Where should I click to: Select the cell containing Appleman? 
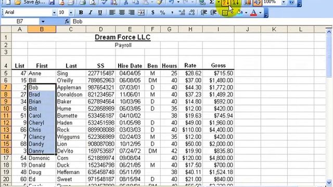click(71, 87)
